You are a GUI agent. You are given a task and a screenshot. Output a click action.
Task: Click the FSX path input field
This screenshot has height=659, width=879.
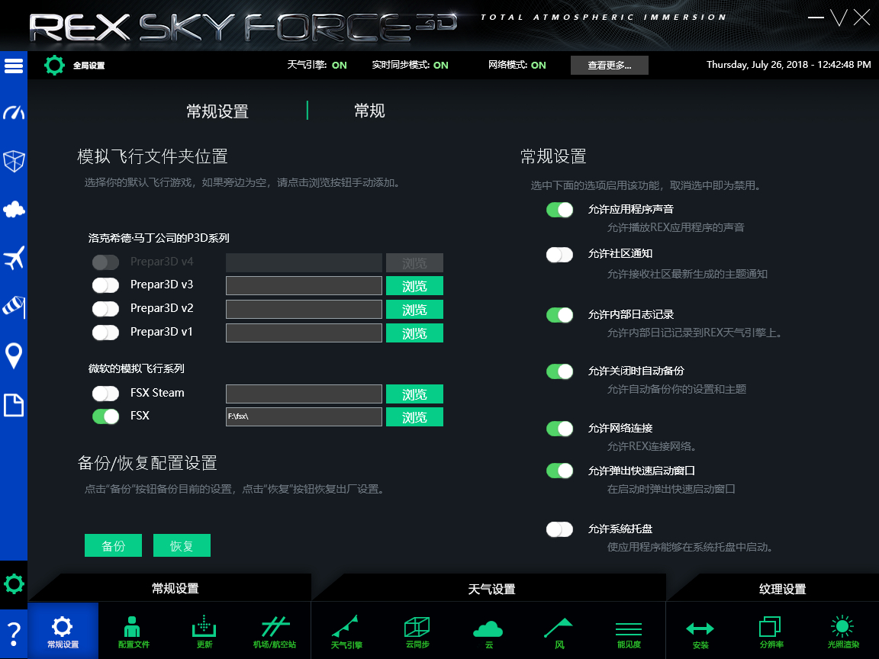(303, 416)
